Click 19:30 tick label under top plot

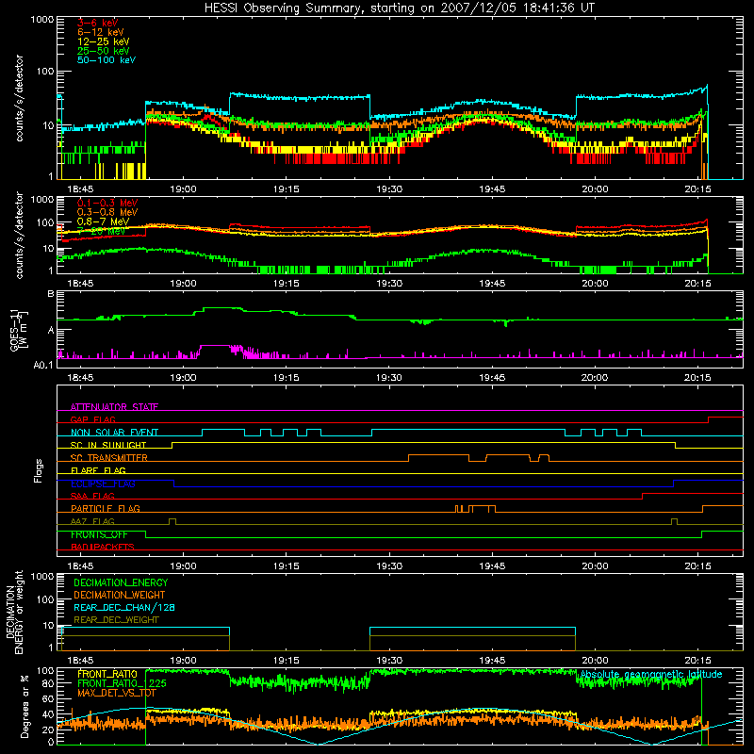[389, 189]
